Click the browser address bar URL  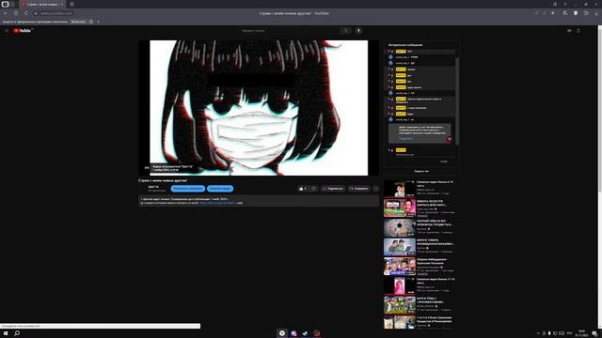point(56,13)
